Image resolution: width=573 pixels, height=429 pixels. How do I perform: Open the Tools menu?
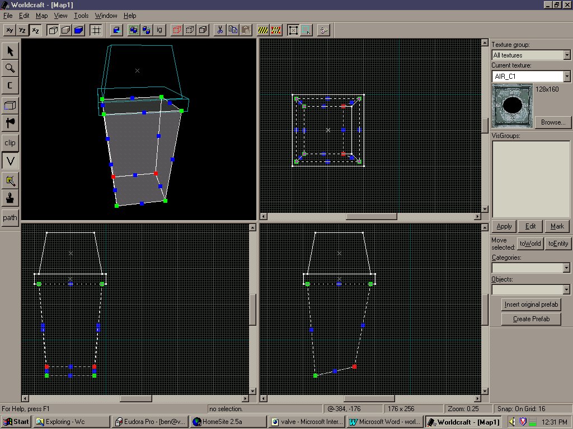[81, 16]
